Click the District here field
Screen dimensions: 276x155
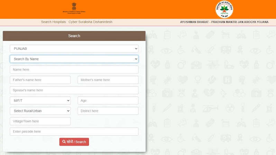click(108, 111)
